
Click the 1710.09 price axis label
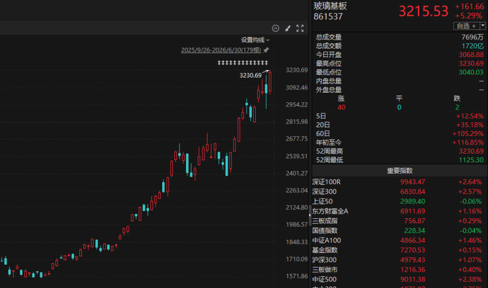[296, 259]
